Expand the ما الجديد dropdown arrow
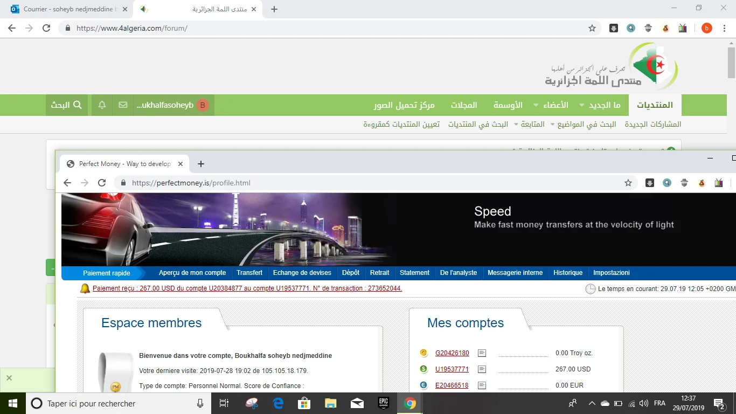 tap(582, 106)
